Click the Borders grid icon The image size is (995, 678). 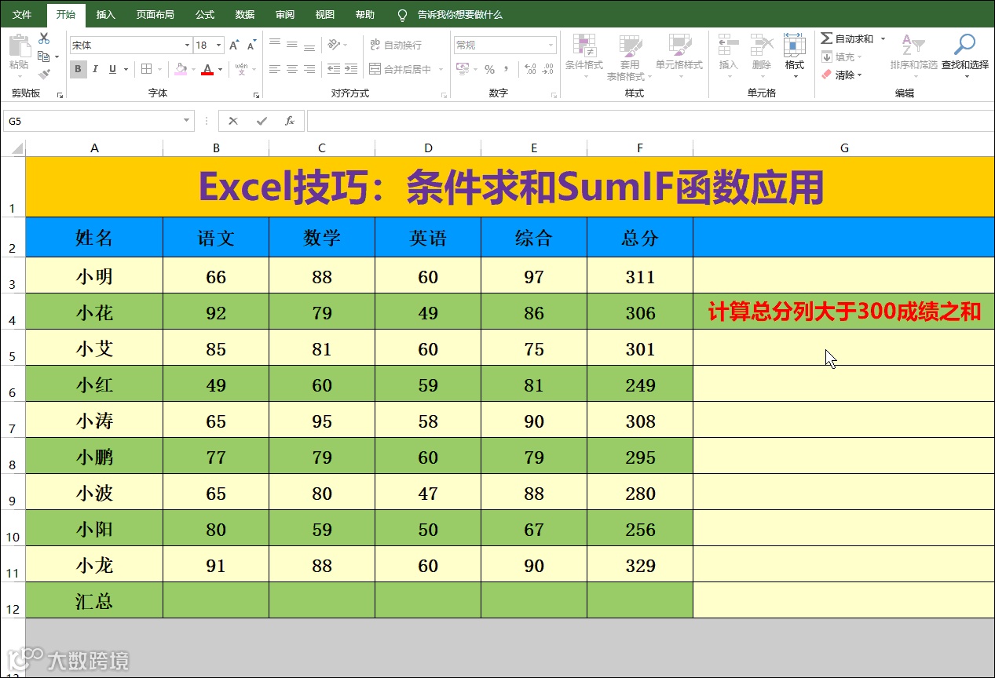click(146, 69)
